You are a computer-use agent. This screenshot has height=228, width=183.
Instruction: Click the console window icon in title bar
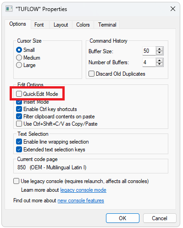[9, 9]
